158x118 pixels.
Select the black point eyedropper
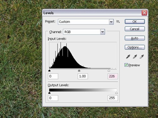pyautogui.click(x=128, y=57)
